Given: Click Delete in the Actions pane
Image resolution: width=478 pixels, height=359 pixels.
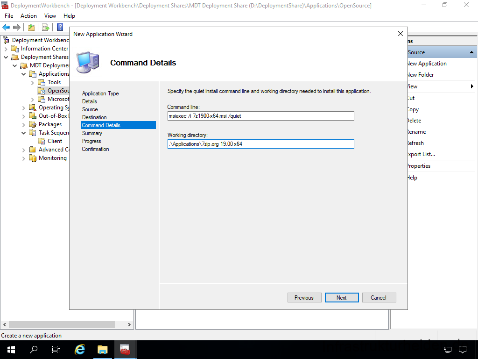Looking at the screenshot, I should (x=415, y=121).
